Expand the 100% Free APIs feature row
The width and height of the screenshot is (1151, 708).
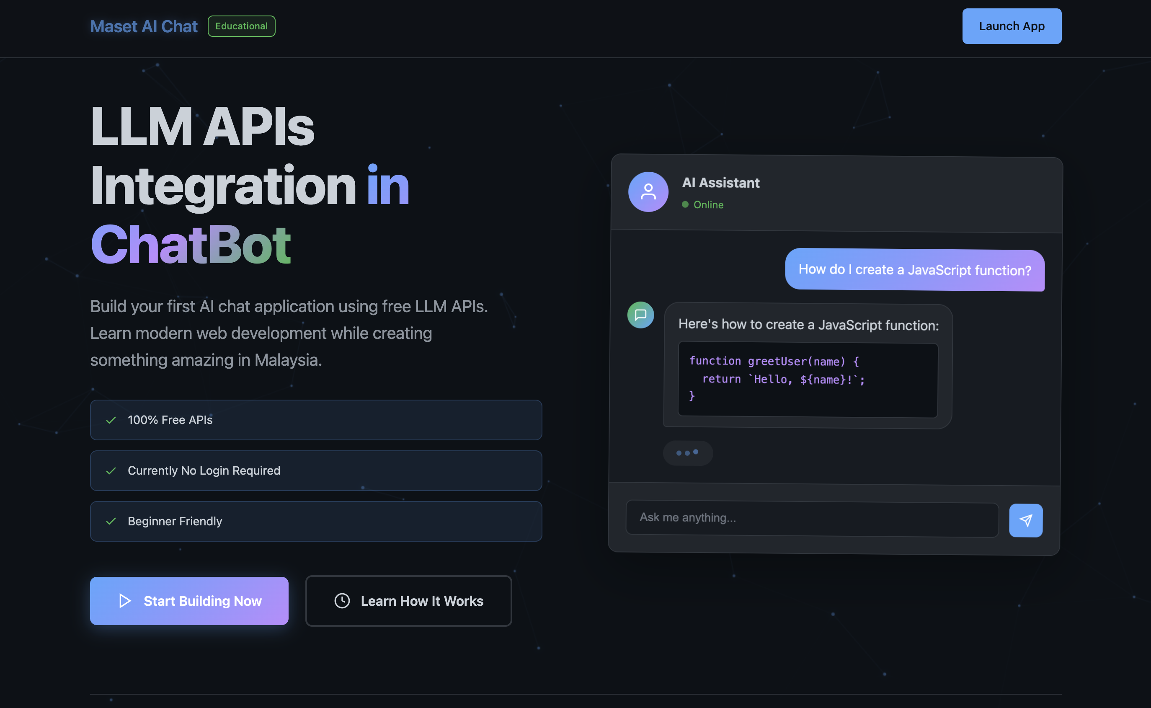tap(316, 420)
